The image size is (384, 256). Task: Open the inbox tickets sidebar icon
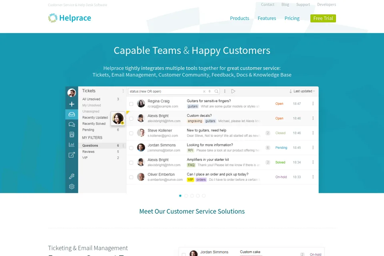click(72, 114)
